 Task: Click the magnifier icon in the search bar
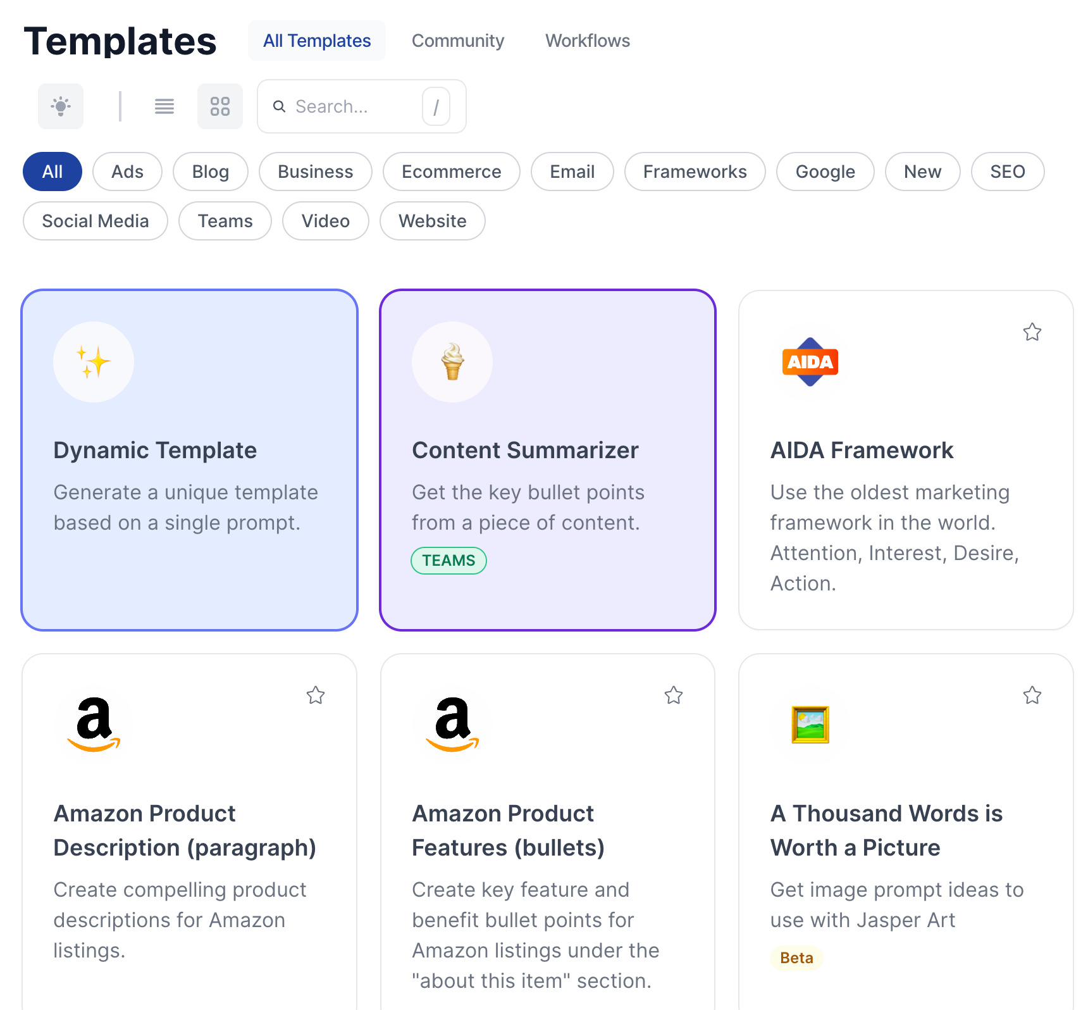point(280,106)
